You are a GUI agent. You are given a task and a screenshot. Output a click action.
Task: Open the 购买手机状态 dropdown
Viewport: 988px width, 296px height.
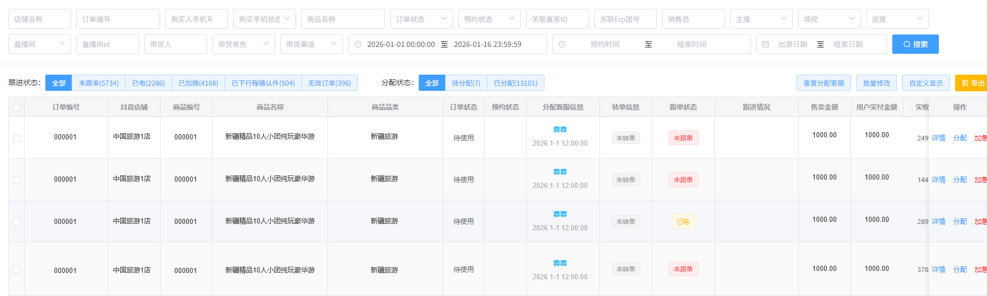coord(265,19)
